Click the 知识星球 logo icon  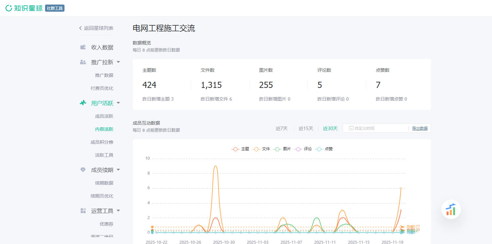click(x=9, y=8)
